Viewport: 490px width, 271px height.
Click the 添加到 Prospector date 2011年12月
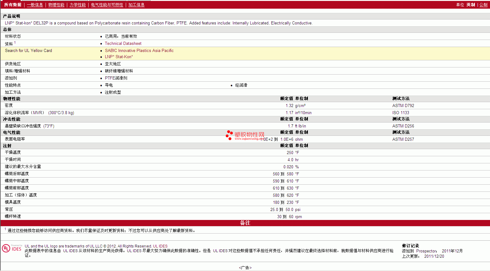[452, 251]
